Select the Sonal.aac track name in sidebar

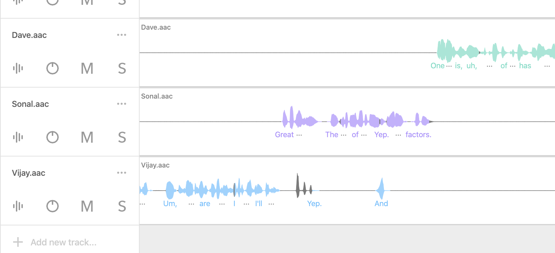[30, 104]
